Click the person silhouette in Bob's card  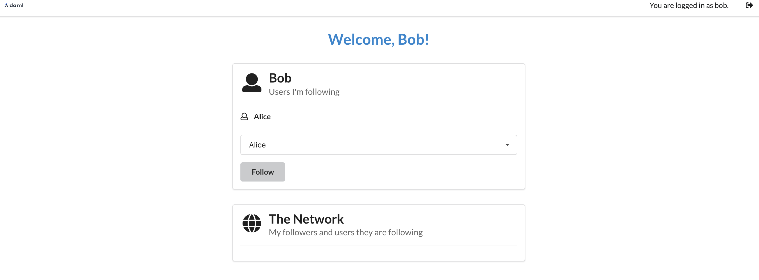click(x=252, y=84)
